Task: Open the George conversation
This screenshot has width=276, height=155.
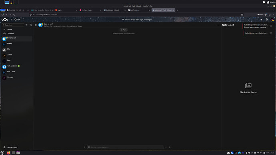Action: [x=17, y=78]
